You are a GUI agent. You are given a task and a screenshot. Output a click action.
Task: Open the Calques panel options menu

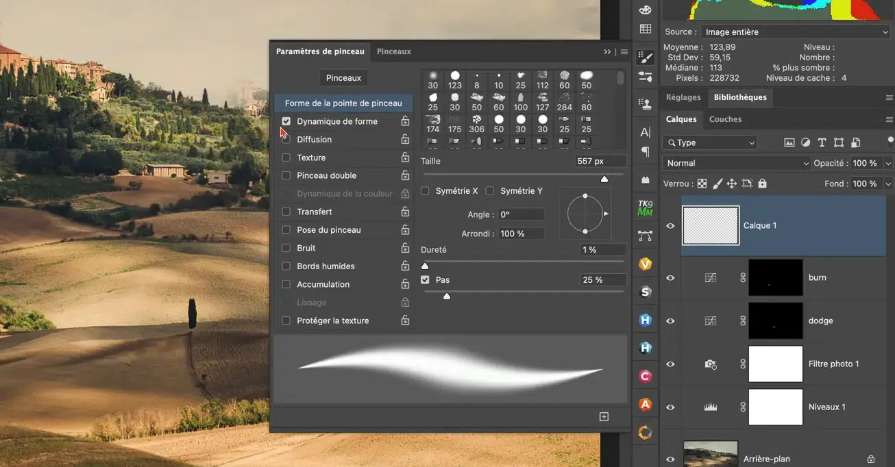[x=890, y=119]
